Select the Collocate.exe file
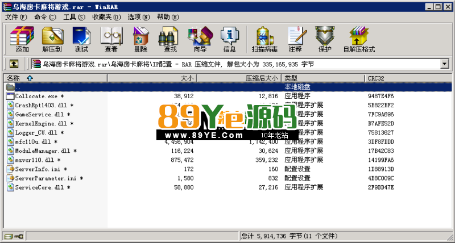The height and width of the screenshot is (243, 455). (x=35, y=96)
